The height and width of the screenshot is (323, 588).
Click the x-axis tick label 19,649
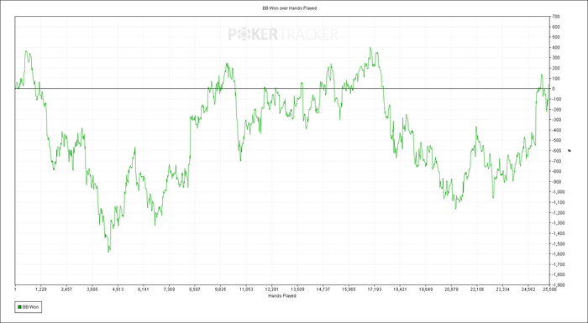pos(426,289)
